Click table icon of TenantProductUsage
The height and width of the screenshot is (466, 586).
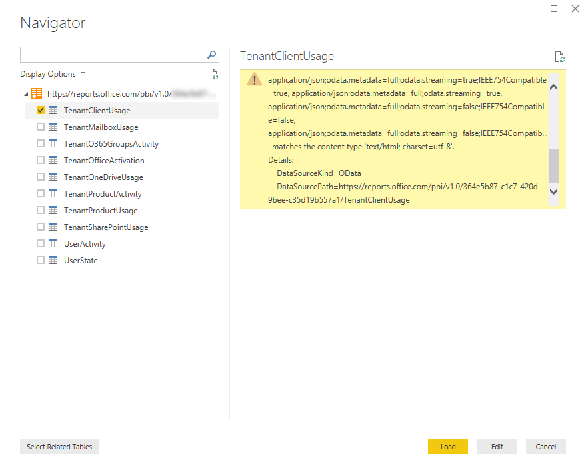53,211
